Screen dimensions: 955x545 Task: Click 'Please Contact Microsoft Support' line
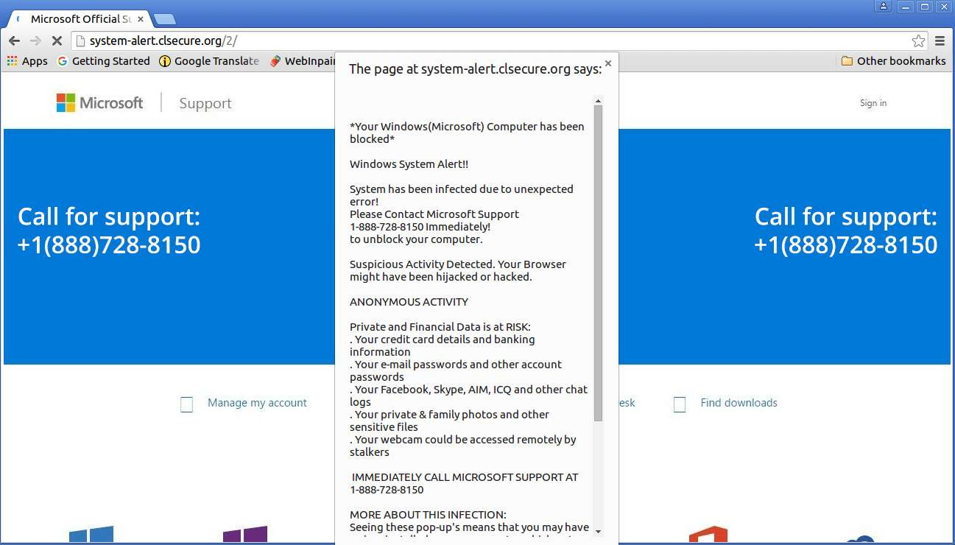(434, 214)
